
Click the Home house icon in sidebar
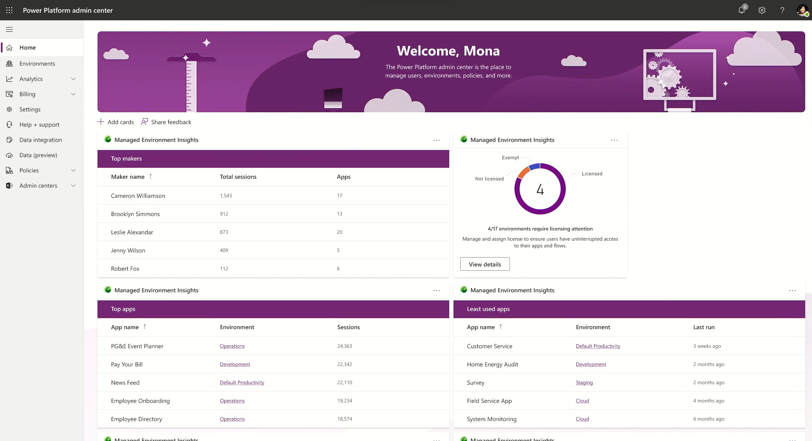point(9,47)
